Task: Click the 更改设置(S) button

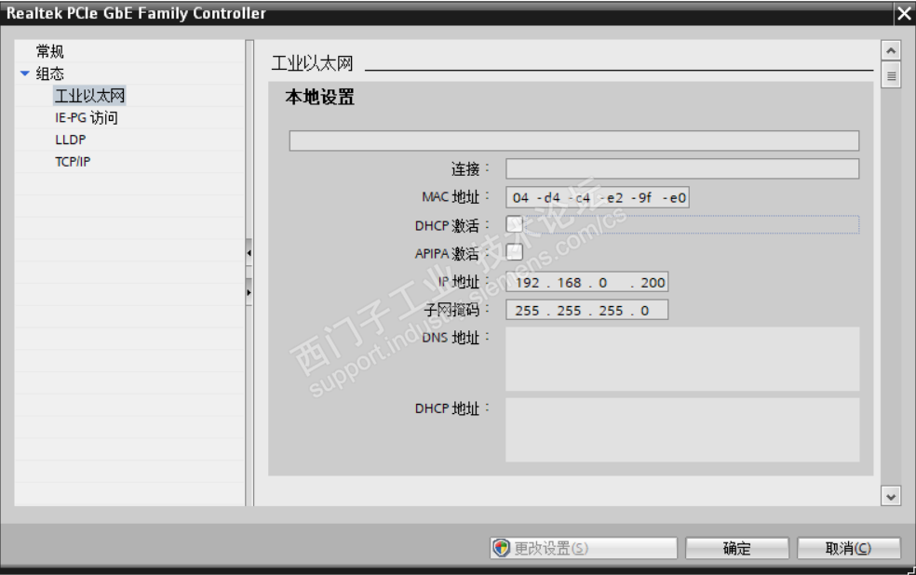Action: (584, 548)
